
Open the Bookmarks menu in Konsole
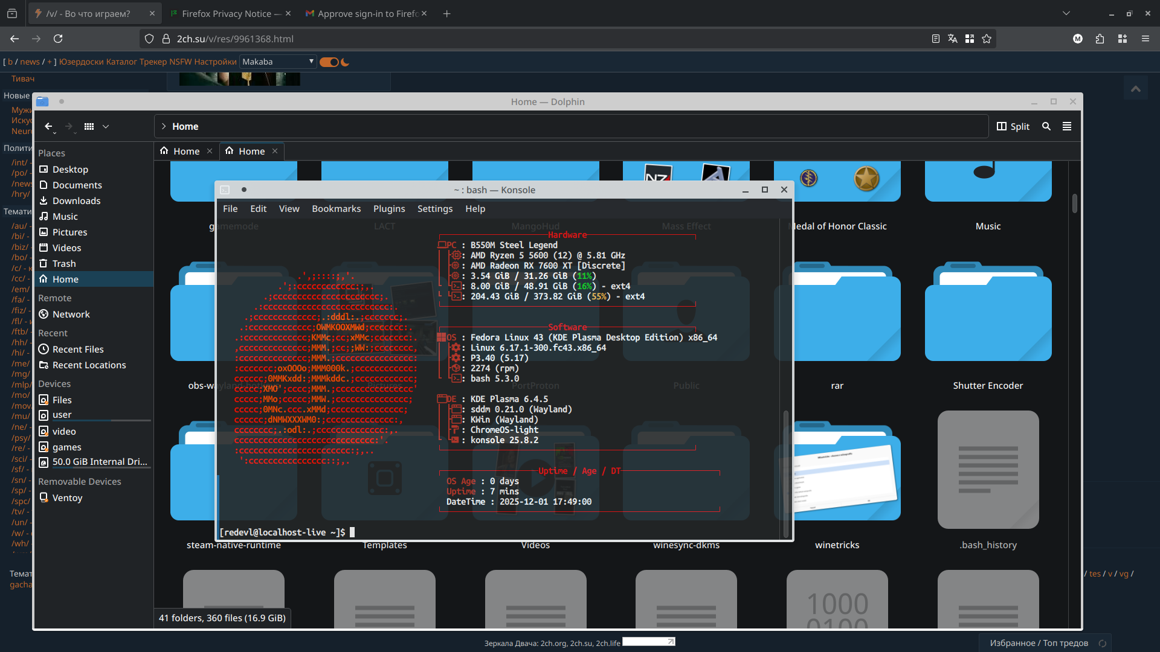click(336, 208)
